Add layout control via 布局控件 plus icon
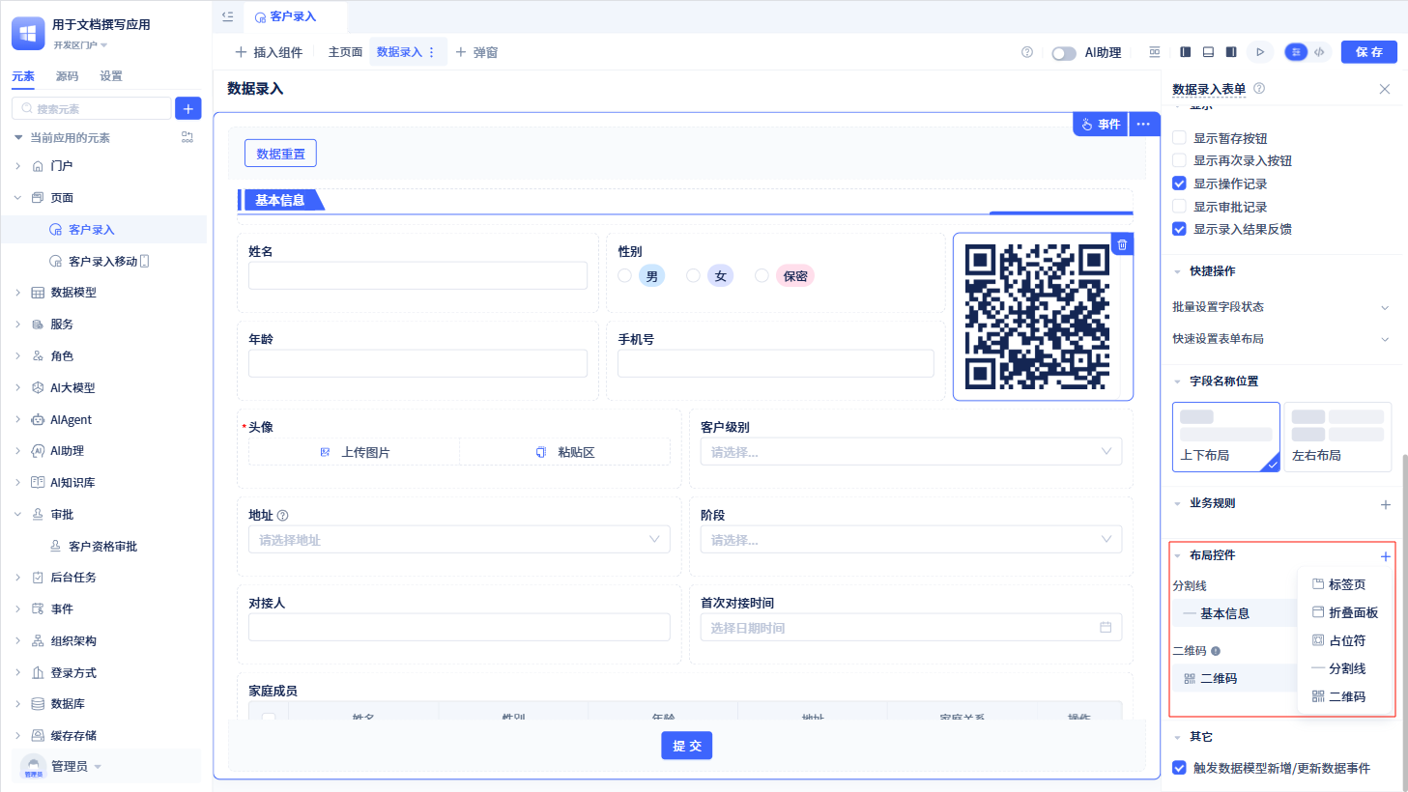Viewport: 1408px width, 792px height. point(1385,556)
